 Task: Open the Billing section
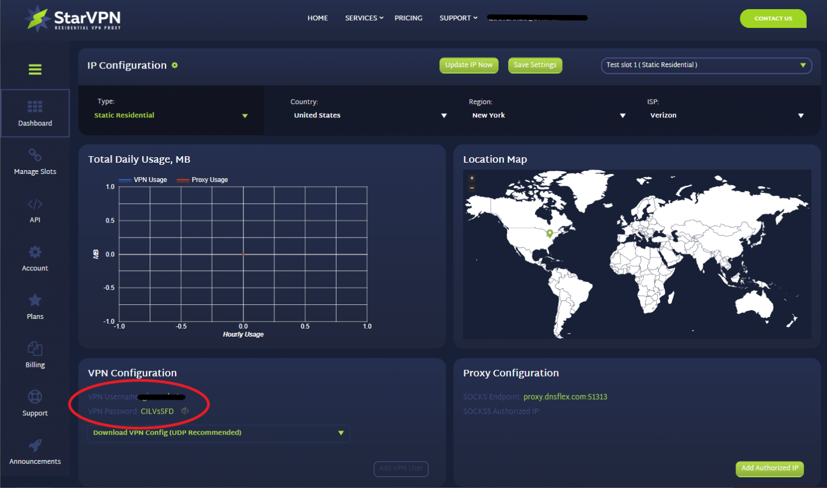[34, 355]
